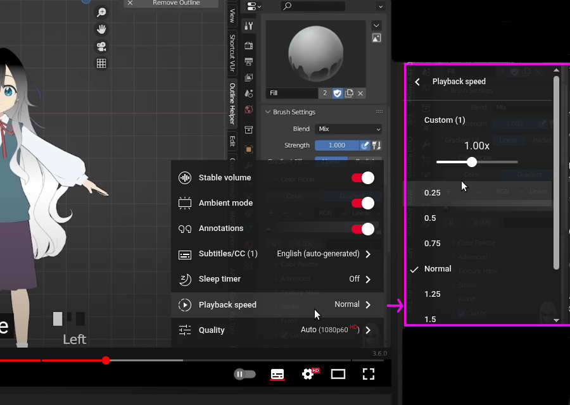
Task: Open the World properties red globe icon
Action: pos(249,109)
